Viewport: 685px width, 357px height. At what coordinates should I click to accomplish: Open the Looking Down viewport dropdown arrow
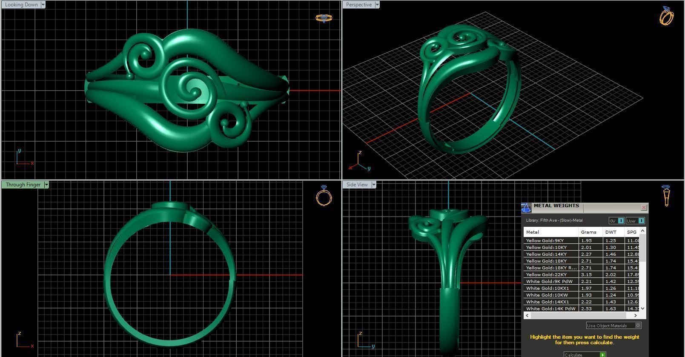(43, 5)
